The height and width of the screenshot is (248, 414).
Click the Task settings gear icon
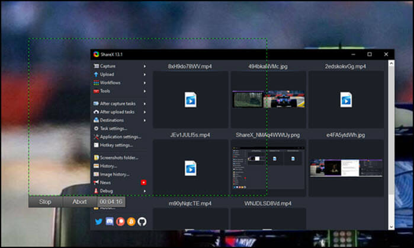[x=97, y=129]
